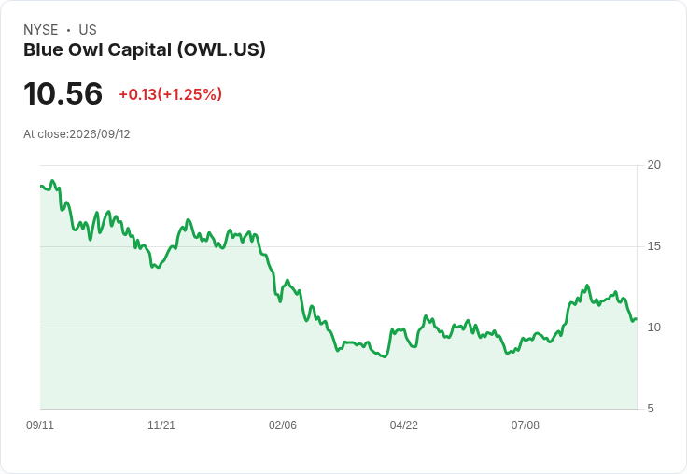Viewport: 687px width, 474px height.
Task: Click the late-summer peak near 12 on the line
Action: click(587, 286)
